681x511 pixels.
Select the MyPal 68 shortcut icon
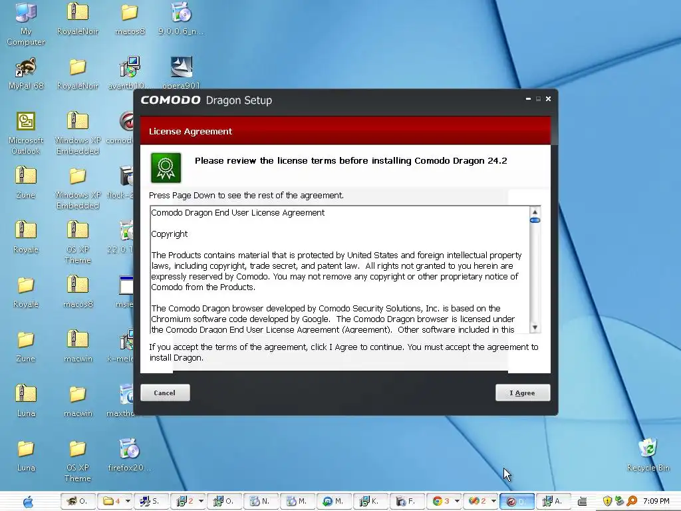pos(26,73)
